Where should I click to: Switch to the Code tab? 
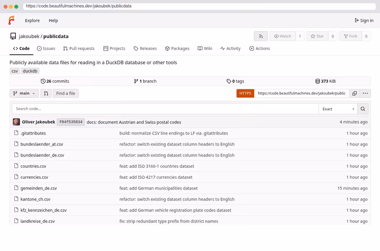click(x=21, y=48)
